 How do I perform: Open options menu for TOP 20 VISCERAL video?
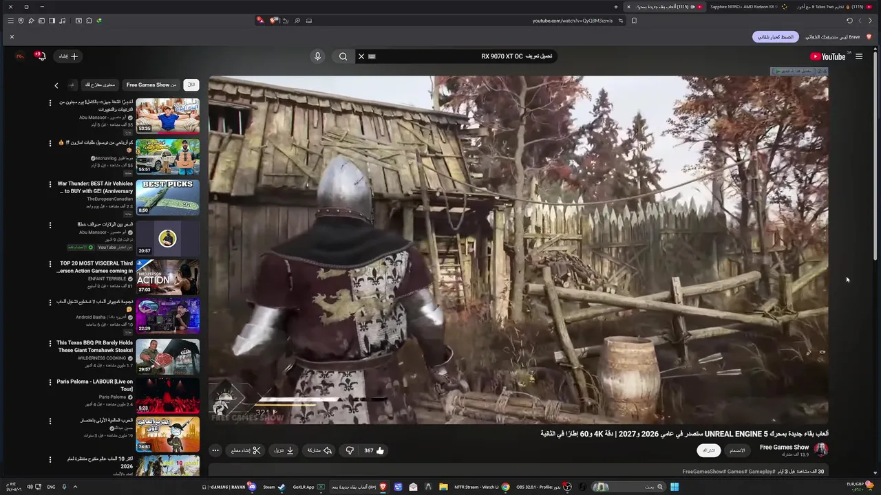pos(50,264)
